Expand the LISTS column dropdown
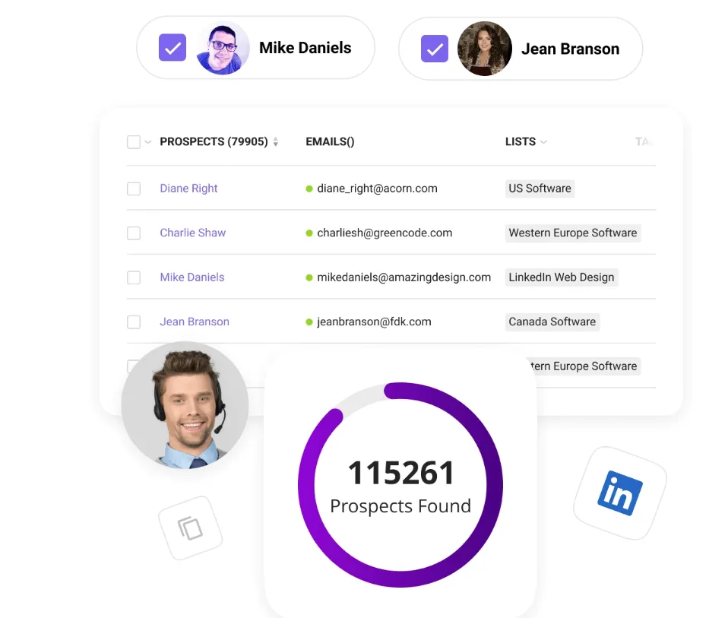The width and height of the screenshot is (728, 618). [543, 142]
